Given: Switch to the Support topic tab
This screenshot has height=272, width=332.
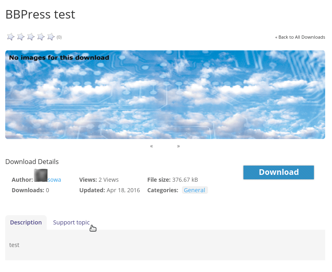Looking at the screenshot, I should (x=71, y=222).
